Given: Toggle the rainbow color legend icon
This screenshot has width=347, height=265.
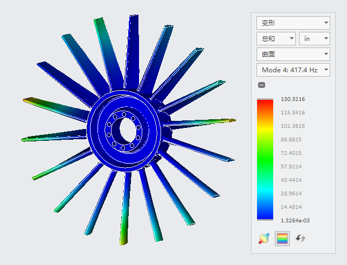Looking at the screenshot, I should coord(282,238).
